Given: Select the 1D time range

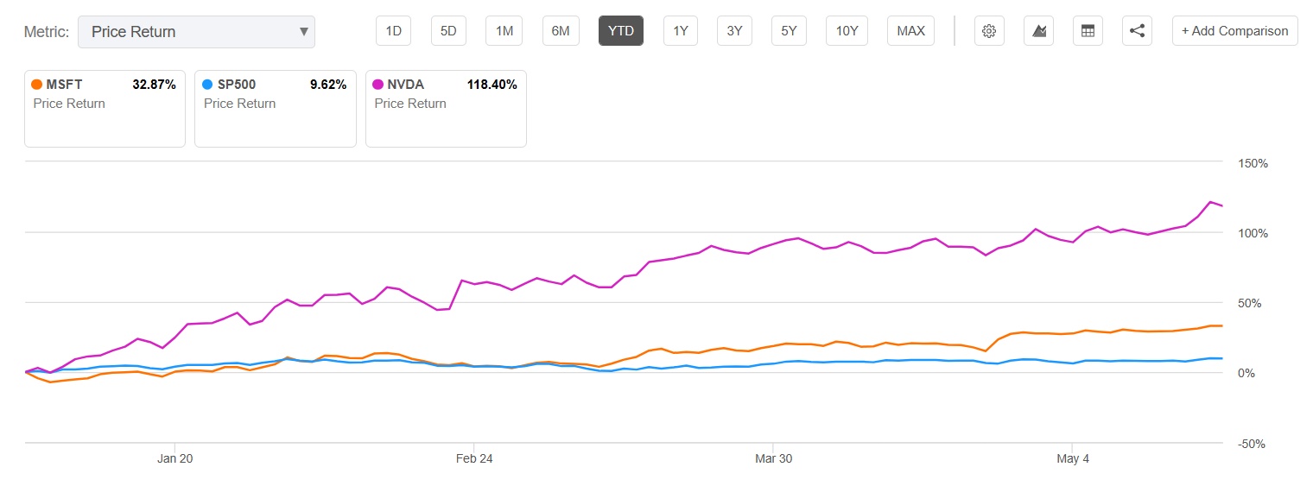Looking at the screenshot, I should 394,31.
